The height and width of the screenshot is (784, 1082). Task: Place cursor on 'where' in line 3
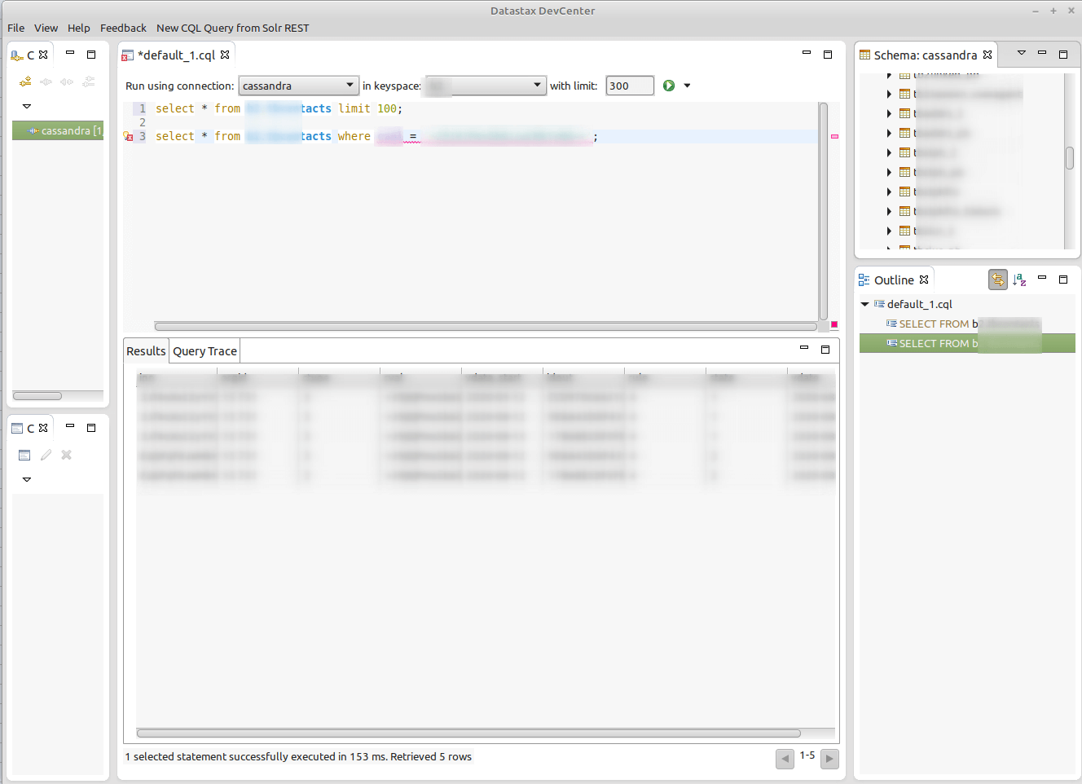pos(354,136)
